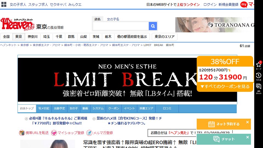Open the chat bubble icon in sidebar
The width and height of the screenshot is (263, 148).
click(258, 87)
